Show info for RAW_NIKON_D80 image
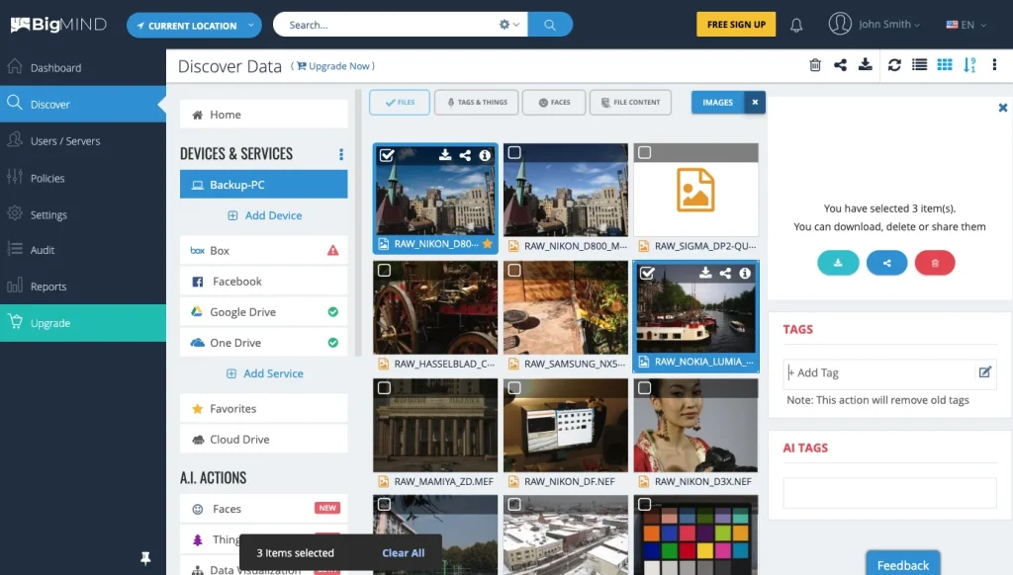 tap(485, 155)
